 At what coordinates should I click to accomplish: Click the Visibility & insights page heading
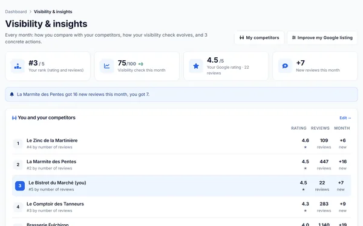(x=47, y=24)
